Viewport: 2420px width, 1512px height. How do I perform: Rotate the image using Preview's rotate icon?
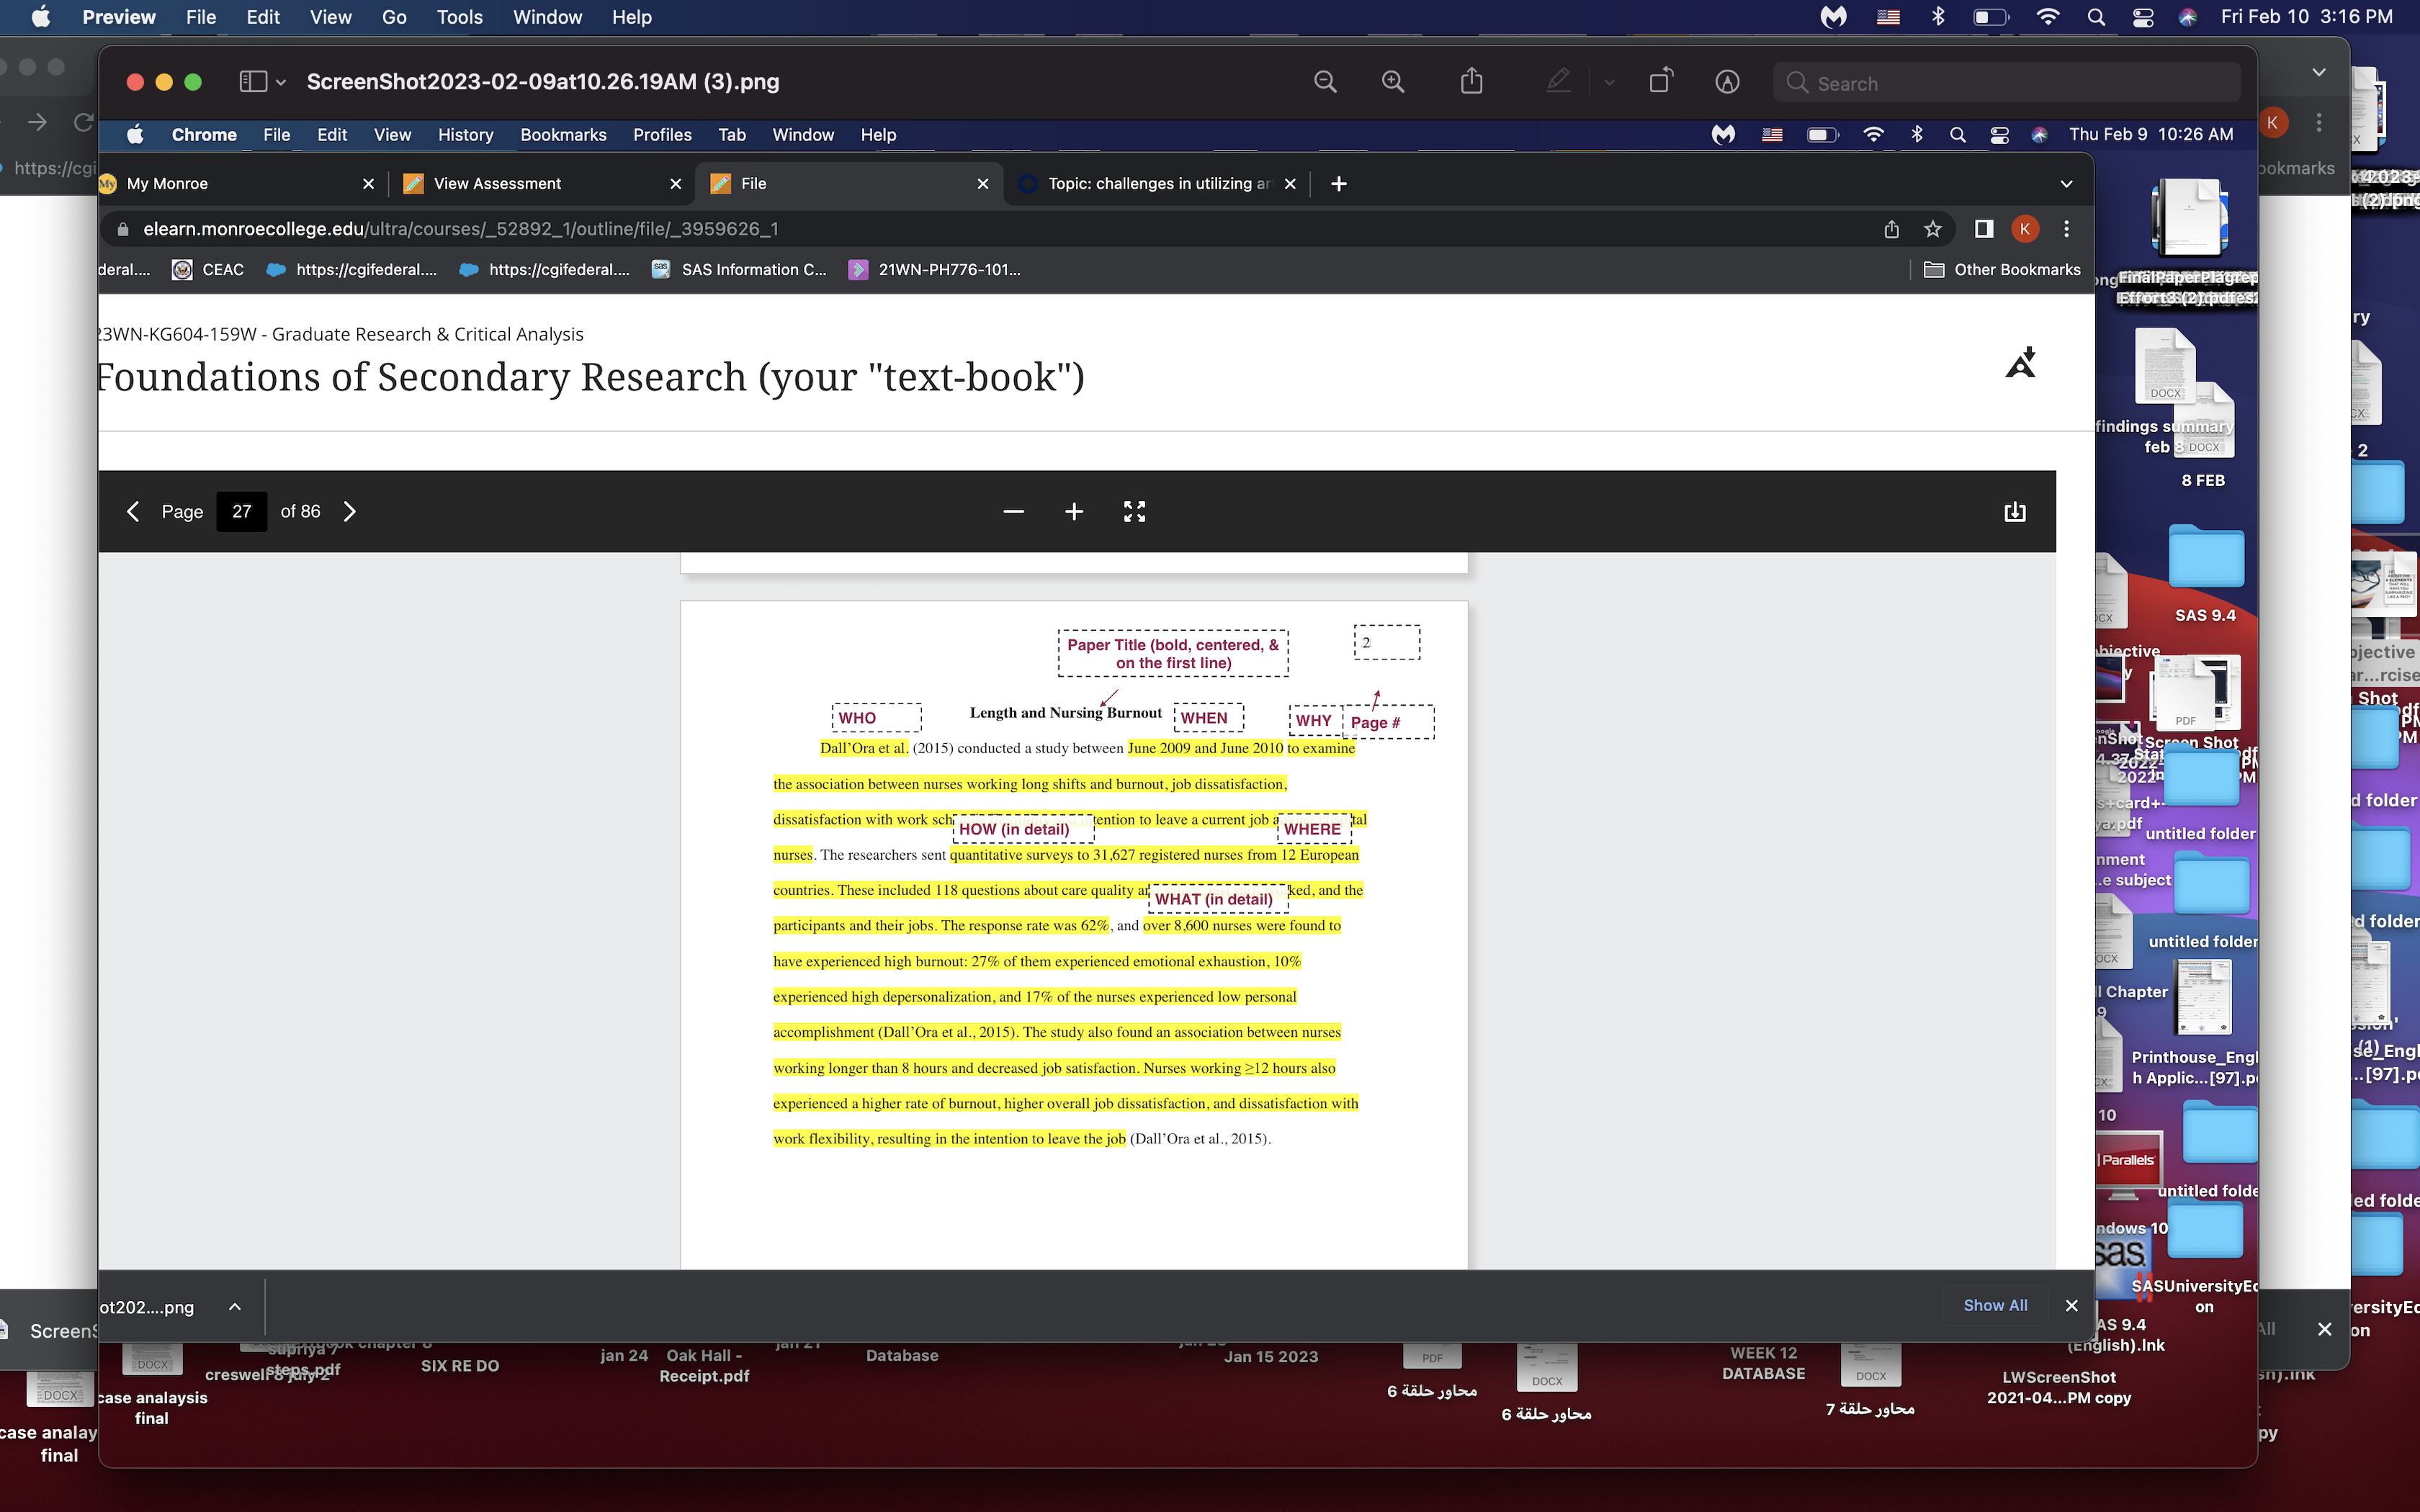[1661, 82]
